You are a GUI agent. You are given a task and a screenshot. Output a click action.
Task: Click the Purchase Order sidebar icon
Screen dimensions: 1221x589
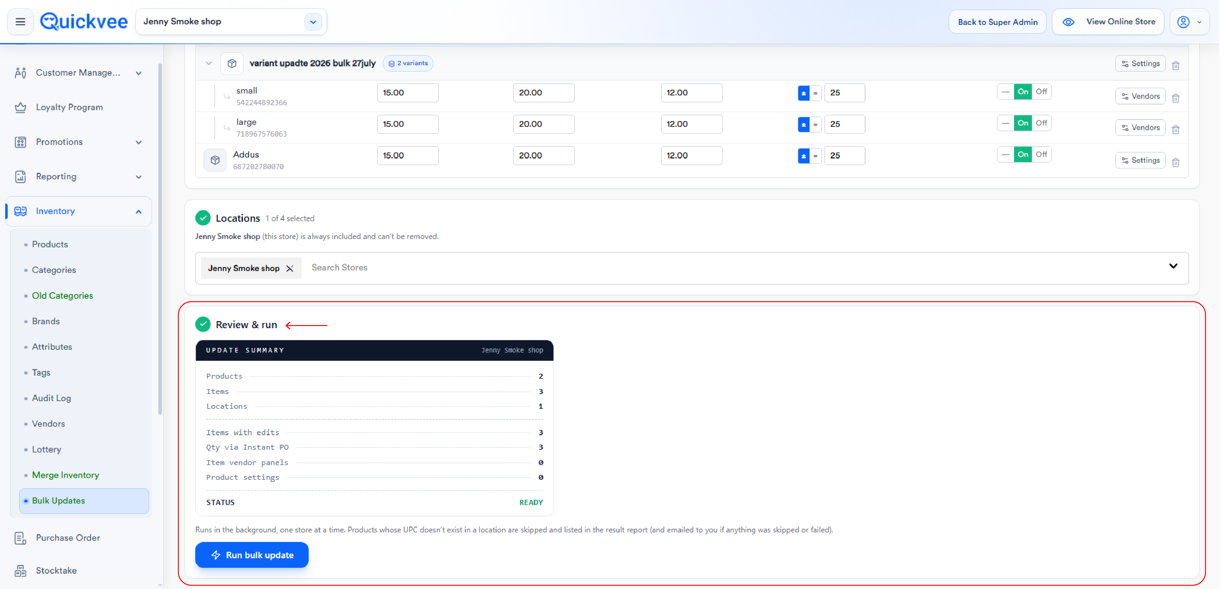(x=20, y=538)
